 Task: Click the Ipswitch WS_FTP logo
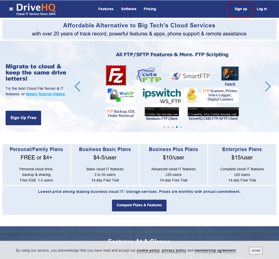pos(161,96)
